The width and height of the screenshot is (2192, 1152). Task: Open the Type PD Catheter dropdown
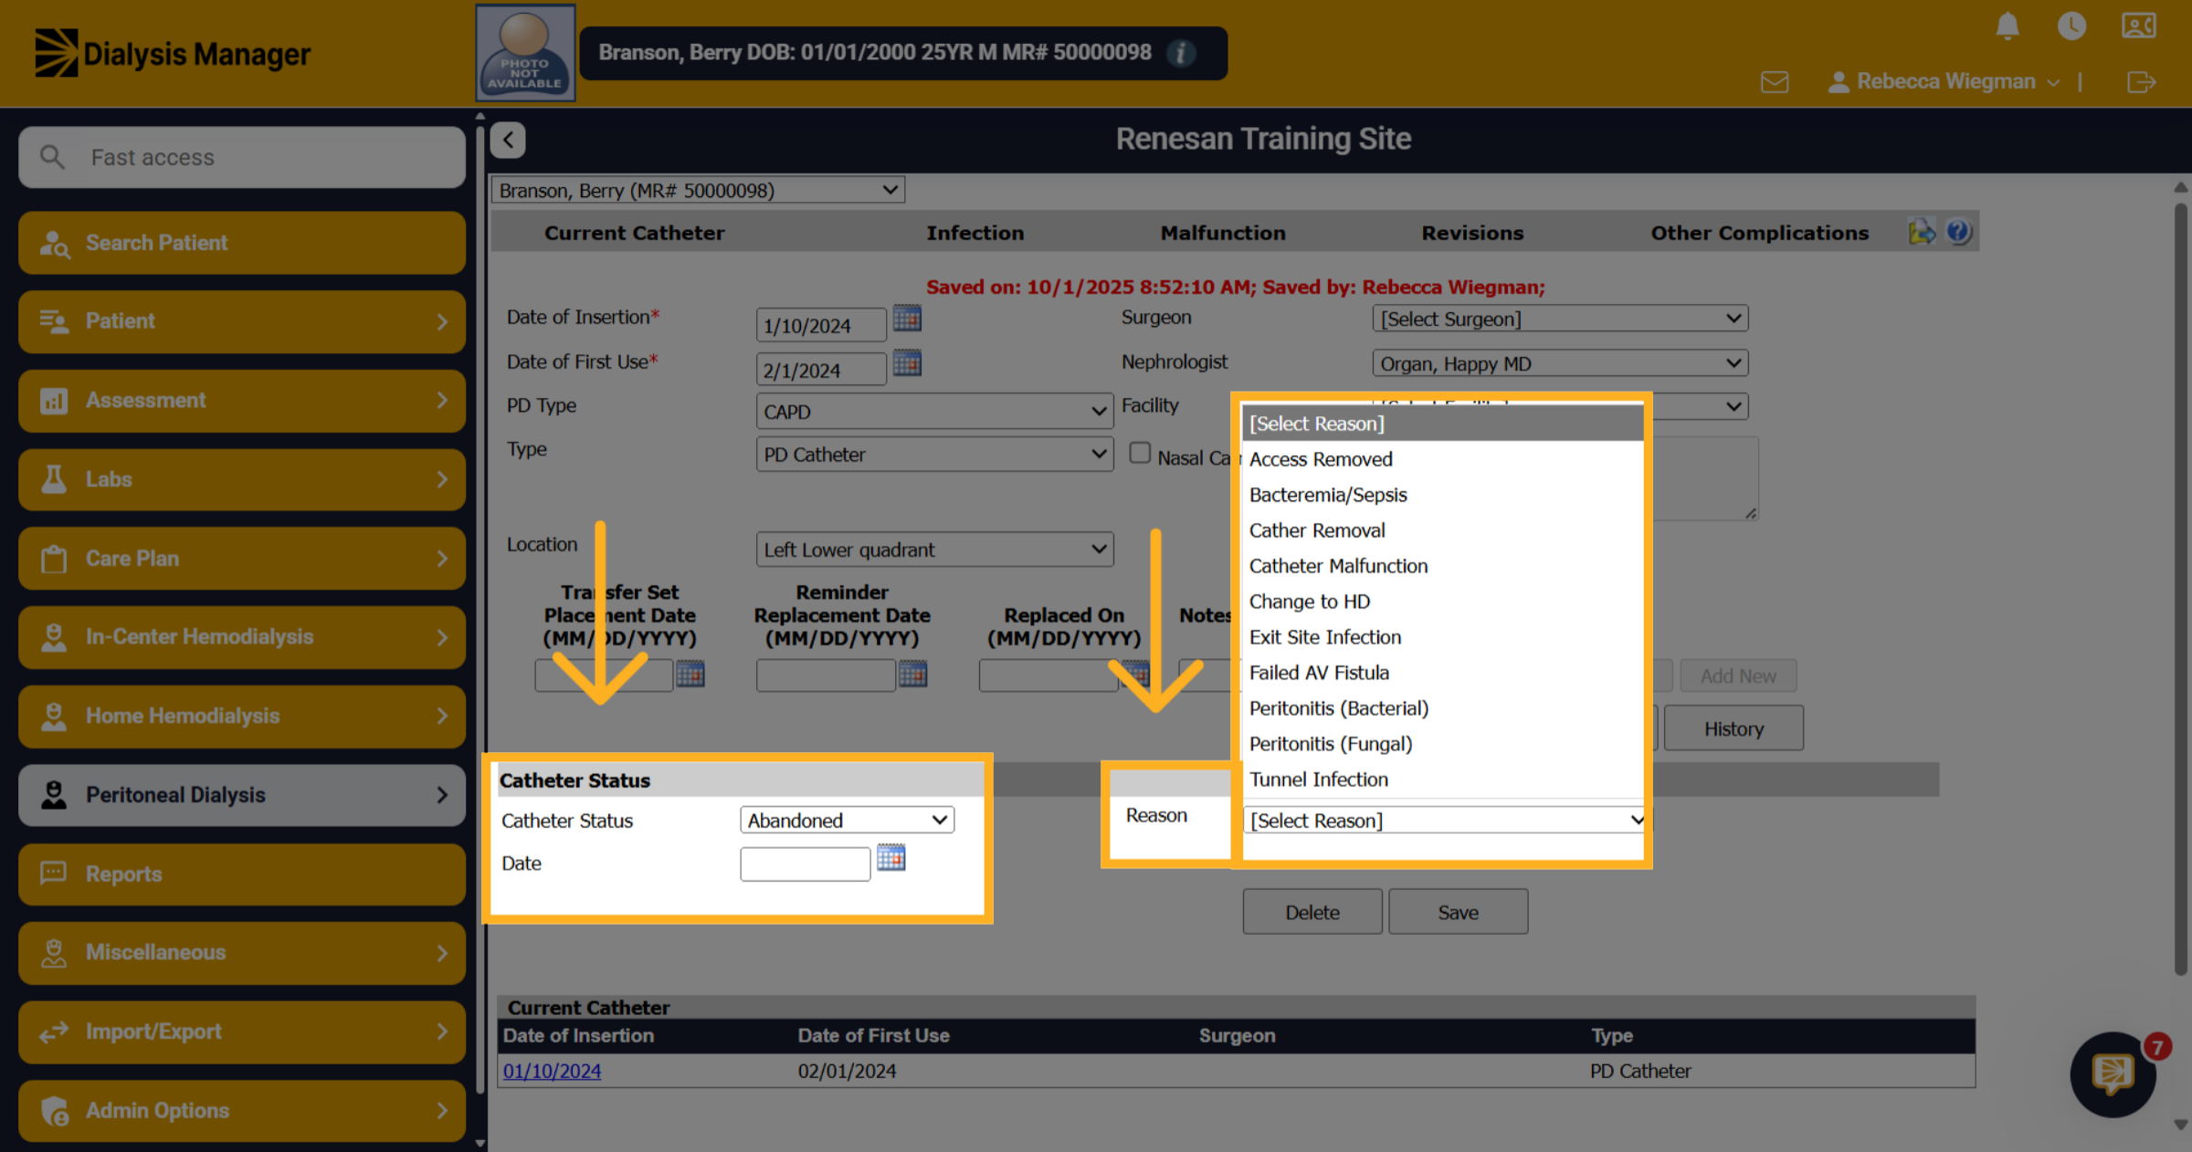pos(934,455)
